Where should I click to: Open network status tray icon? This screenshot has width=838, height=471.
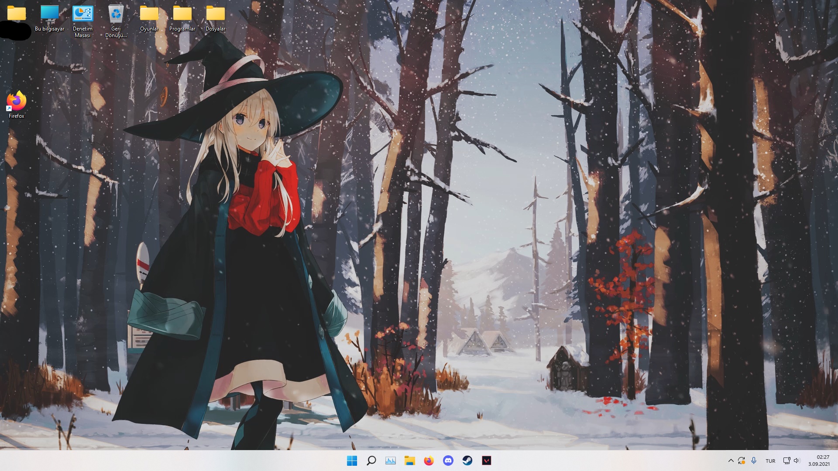(x=786, y=461)
